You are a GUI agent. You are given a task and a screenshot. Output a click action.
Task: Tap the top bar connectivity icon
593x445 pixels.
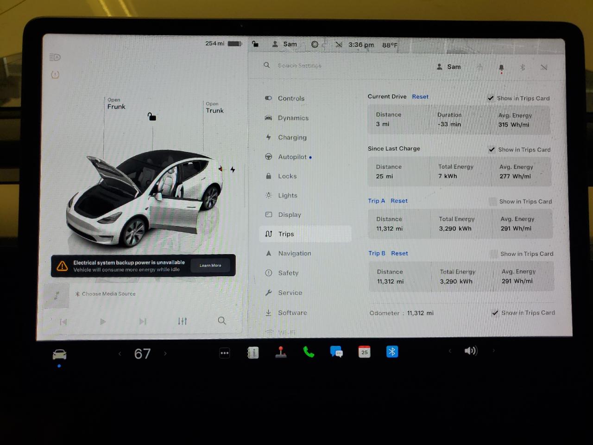pyautogui.click(x=339, y=44)
